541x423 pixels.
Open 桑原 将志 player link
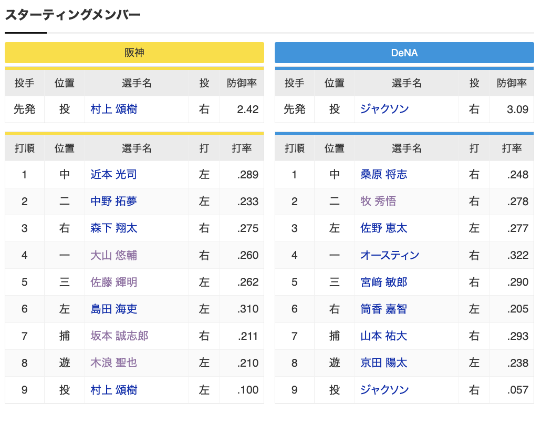(383, 174)
